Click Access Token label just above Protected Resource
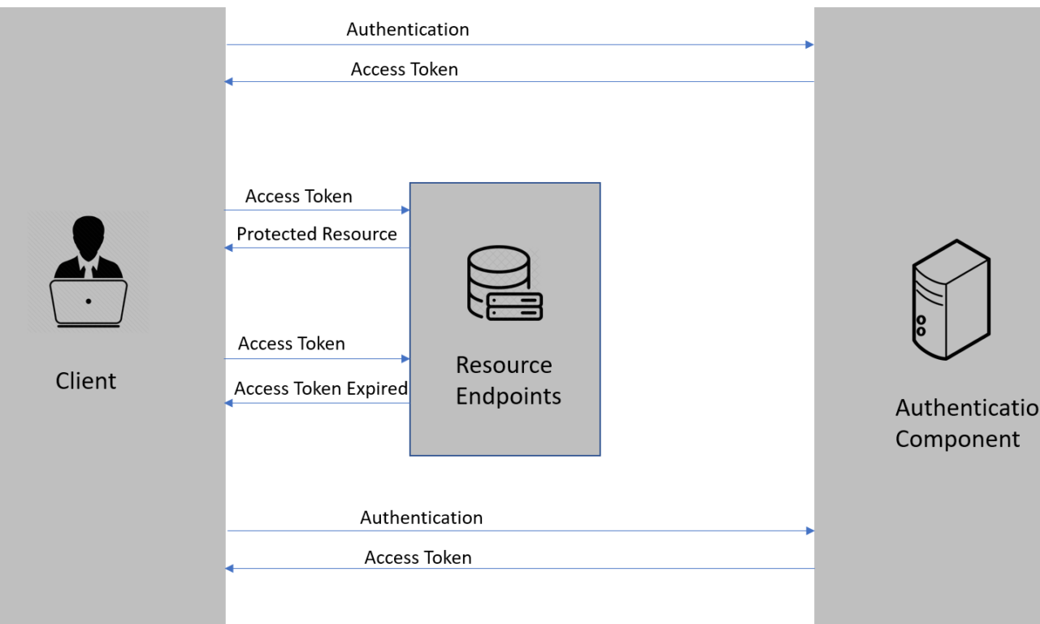This screenshot has width=1040, height=624. (x=299, y=197)
